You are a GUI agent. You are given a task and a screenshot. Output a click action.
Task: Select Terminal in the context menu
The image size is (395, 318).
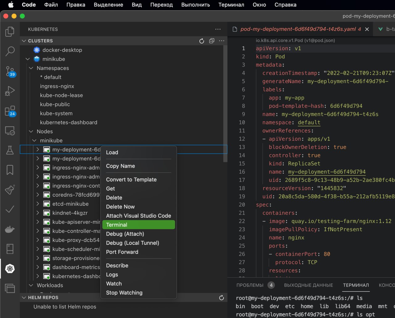pos(139,225)
